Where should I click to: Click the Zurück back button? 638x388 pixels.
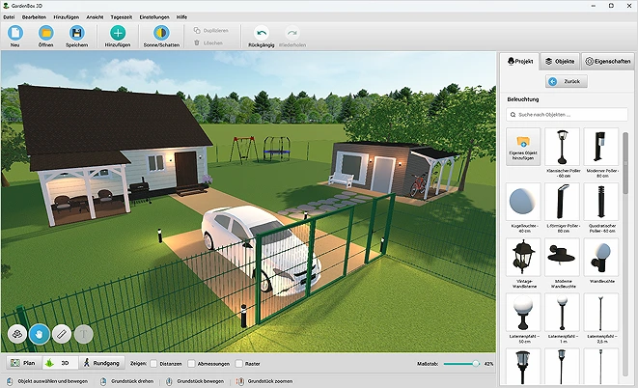pos(566,81)
